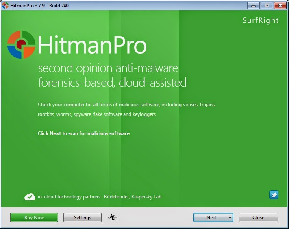
Task: Click the title bar HitmanPro app icon
Action: pos(5,5)
